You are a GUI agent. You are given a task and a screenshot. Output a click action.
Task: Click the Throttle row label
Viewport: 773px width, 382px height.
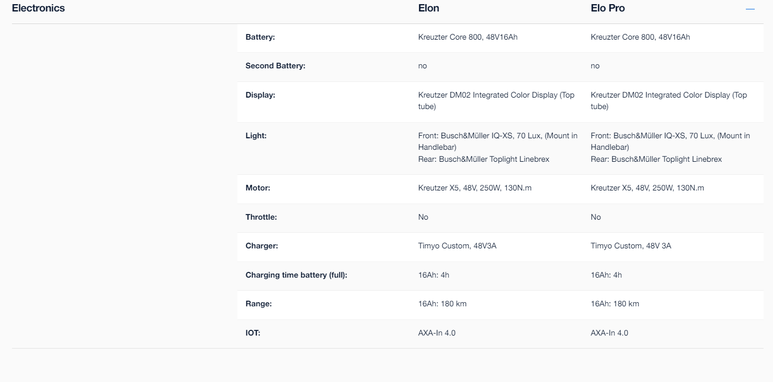pyautogui.click(x=261, y=217)
